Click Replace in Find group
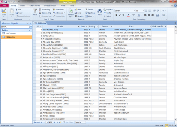177x127 pixels. pos(108,10)
